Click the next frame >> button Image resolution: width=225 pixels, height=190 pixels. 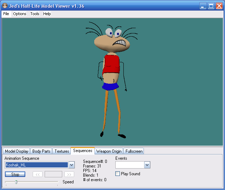click(69, 174)
